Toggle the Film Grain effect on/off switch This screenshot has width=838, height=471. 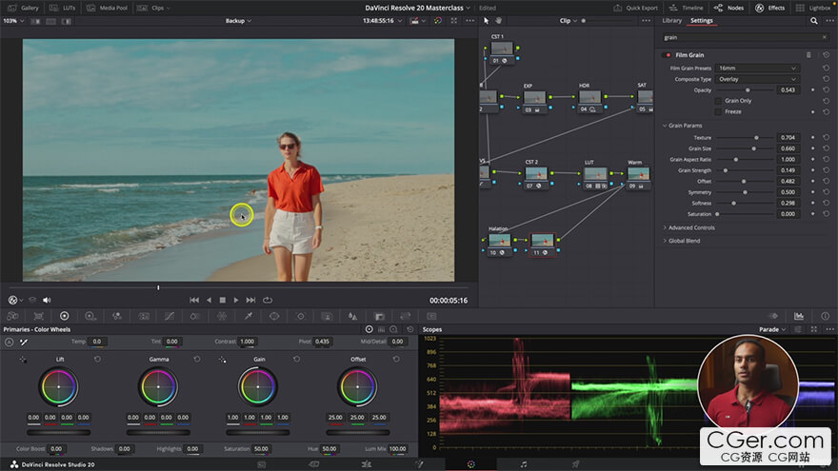coord(668,55)
